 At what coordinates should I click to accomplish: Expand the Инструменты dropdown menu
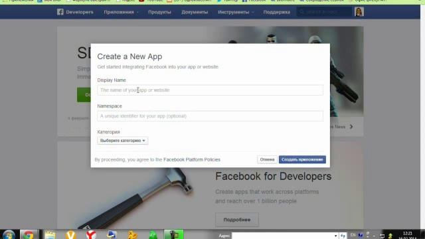click(x=236, y=12)
